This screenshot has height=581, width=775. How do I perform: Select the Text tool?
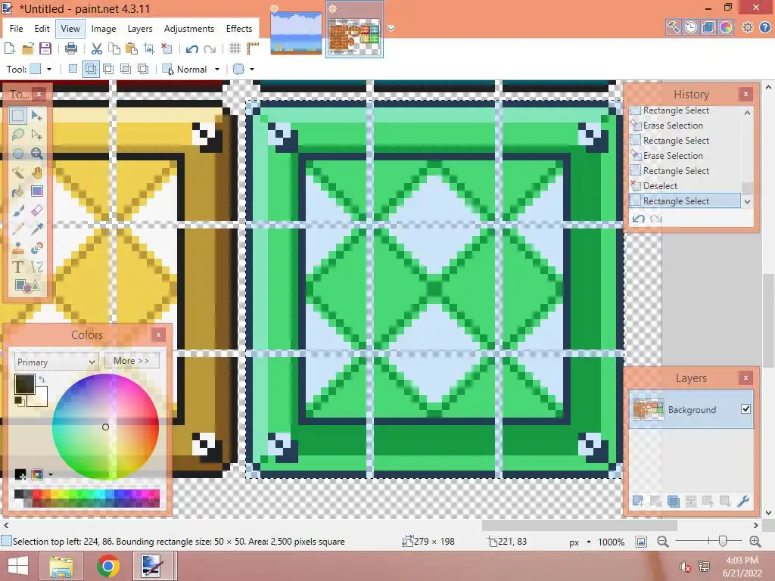point(18,267)
